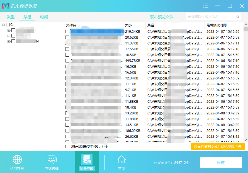Image resolution: width=248 pixels, height=173 pixels.
Task: Expand the third subfolder under C:
Action: [x=9, y=41]
